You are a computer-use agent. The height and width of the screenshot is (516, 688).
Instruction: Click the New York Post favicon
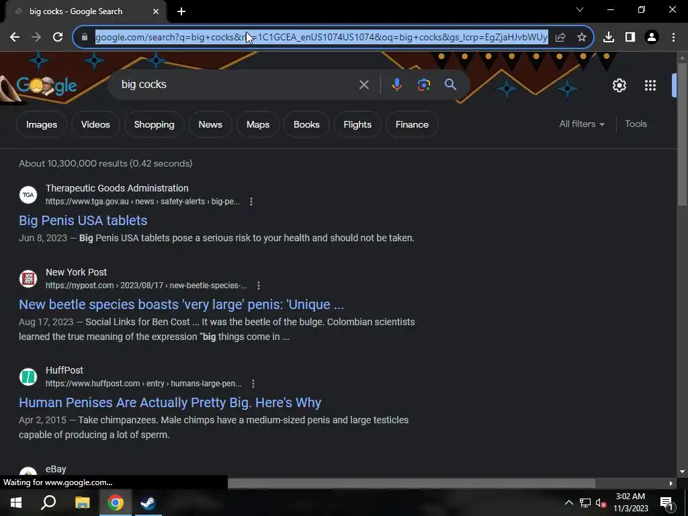click(28, 279)
